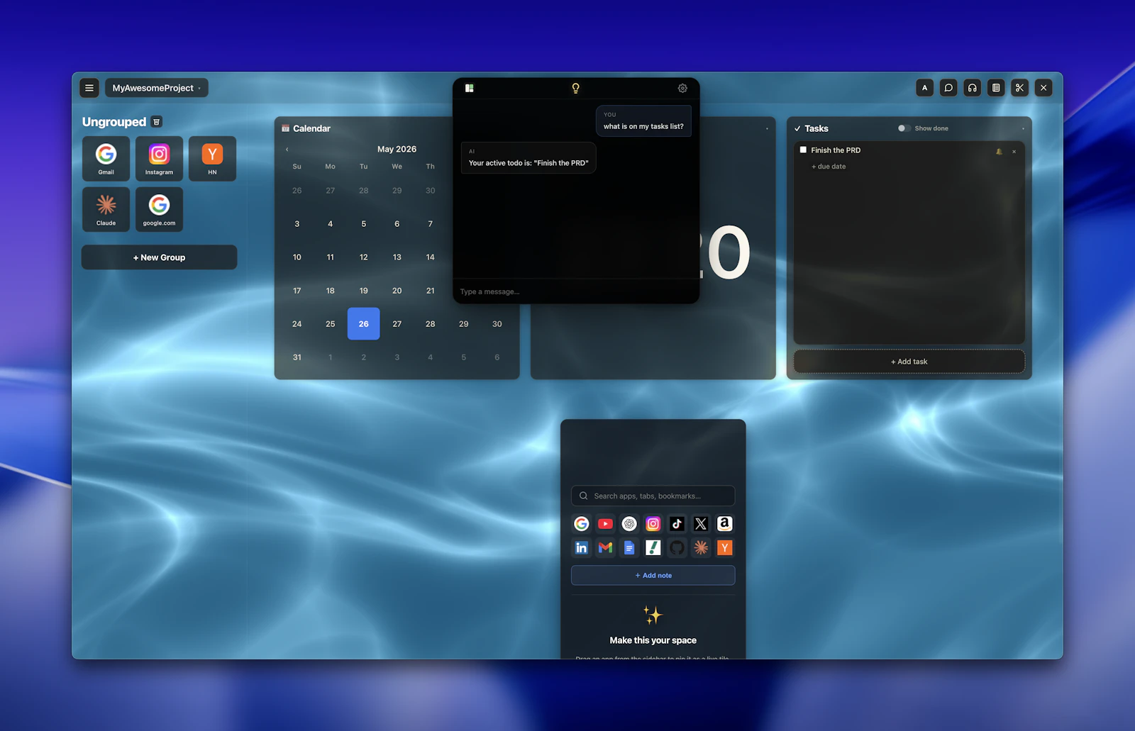This screenshot has width=1135, height=731.
Task: Create a group with + New Group
Action: tap(159, 257)
